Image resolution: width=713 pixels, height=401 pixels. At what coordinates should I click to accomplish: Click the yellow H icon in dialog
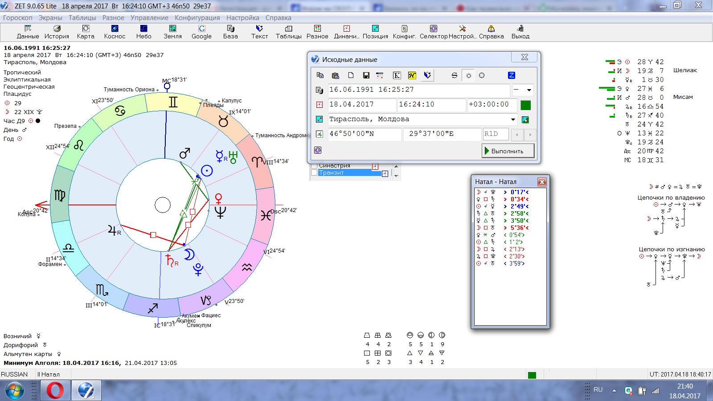pos(412,75)
